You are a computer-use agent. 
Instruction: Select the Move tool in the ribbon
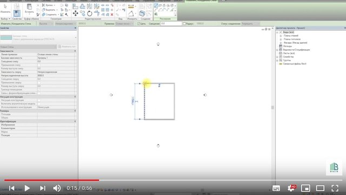pos(75,14)
